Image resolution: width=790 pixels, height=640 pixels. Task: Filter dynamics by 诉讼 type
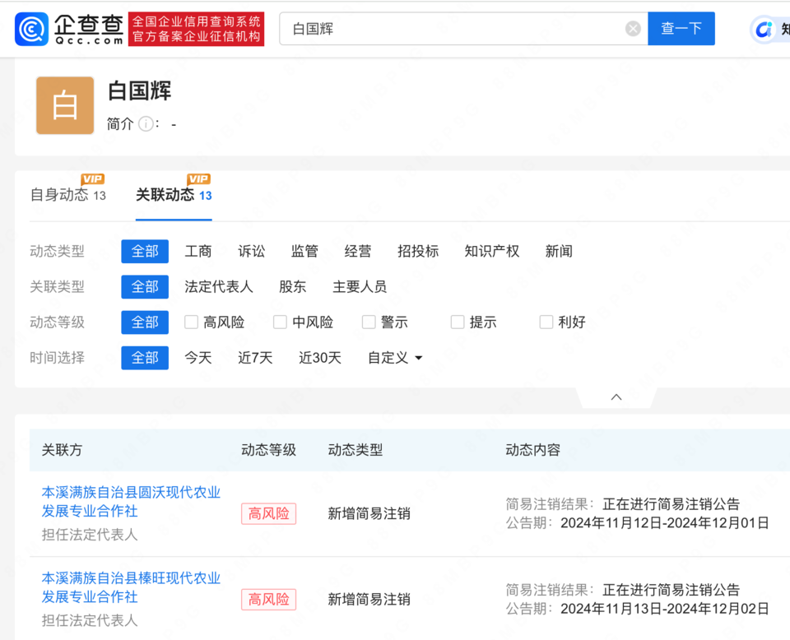[x=252, y=251]
